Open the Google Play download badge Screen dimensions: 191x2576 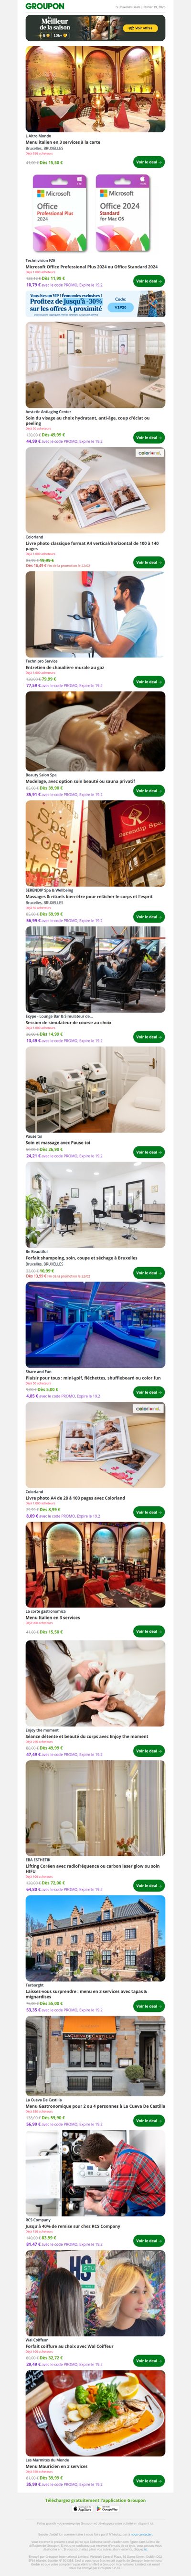pyautogui.click(x=106, y=2500)
